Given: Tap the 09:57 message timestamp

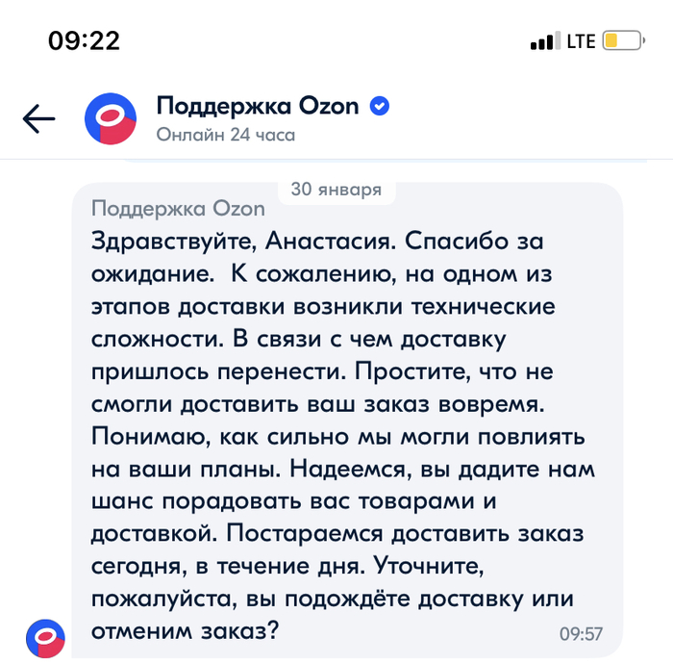Looking at the screenshot, I should (x=581, y=633).
